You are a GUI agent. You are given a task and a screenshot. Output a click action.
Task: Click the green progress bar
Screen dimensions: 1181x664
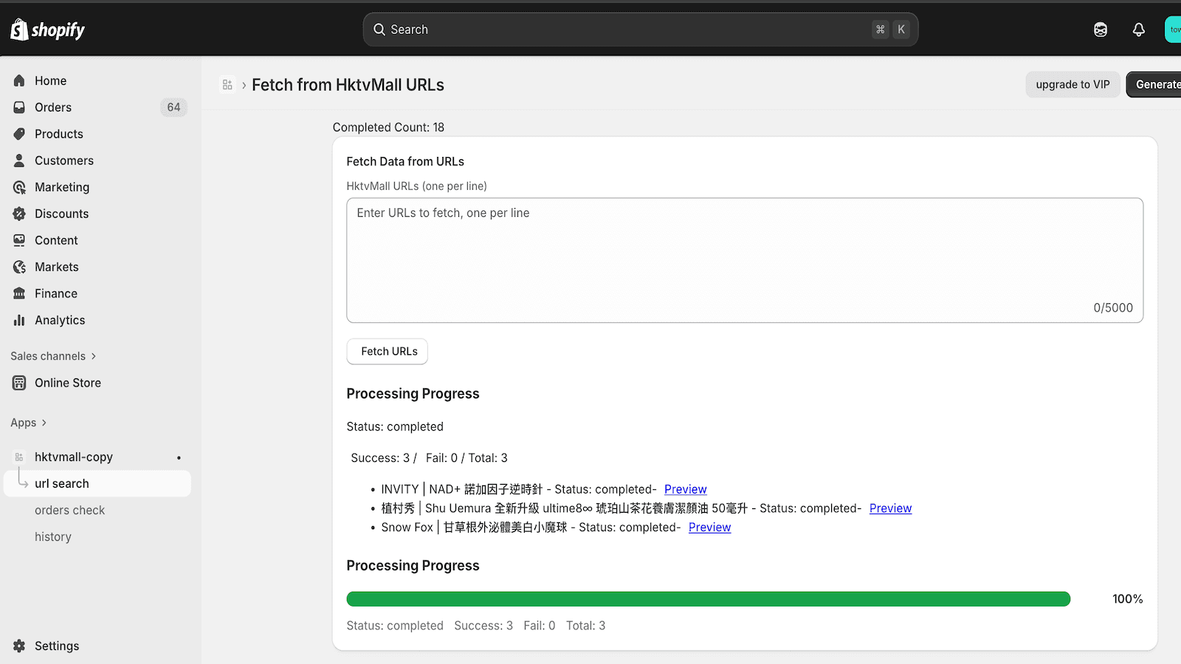709,598
